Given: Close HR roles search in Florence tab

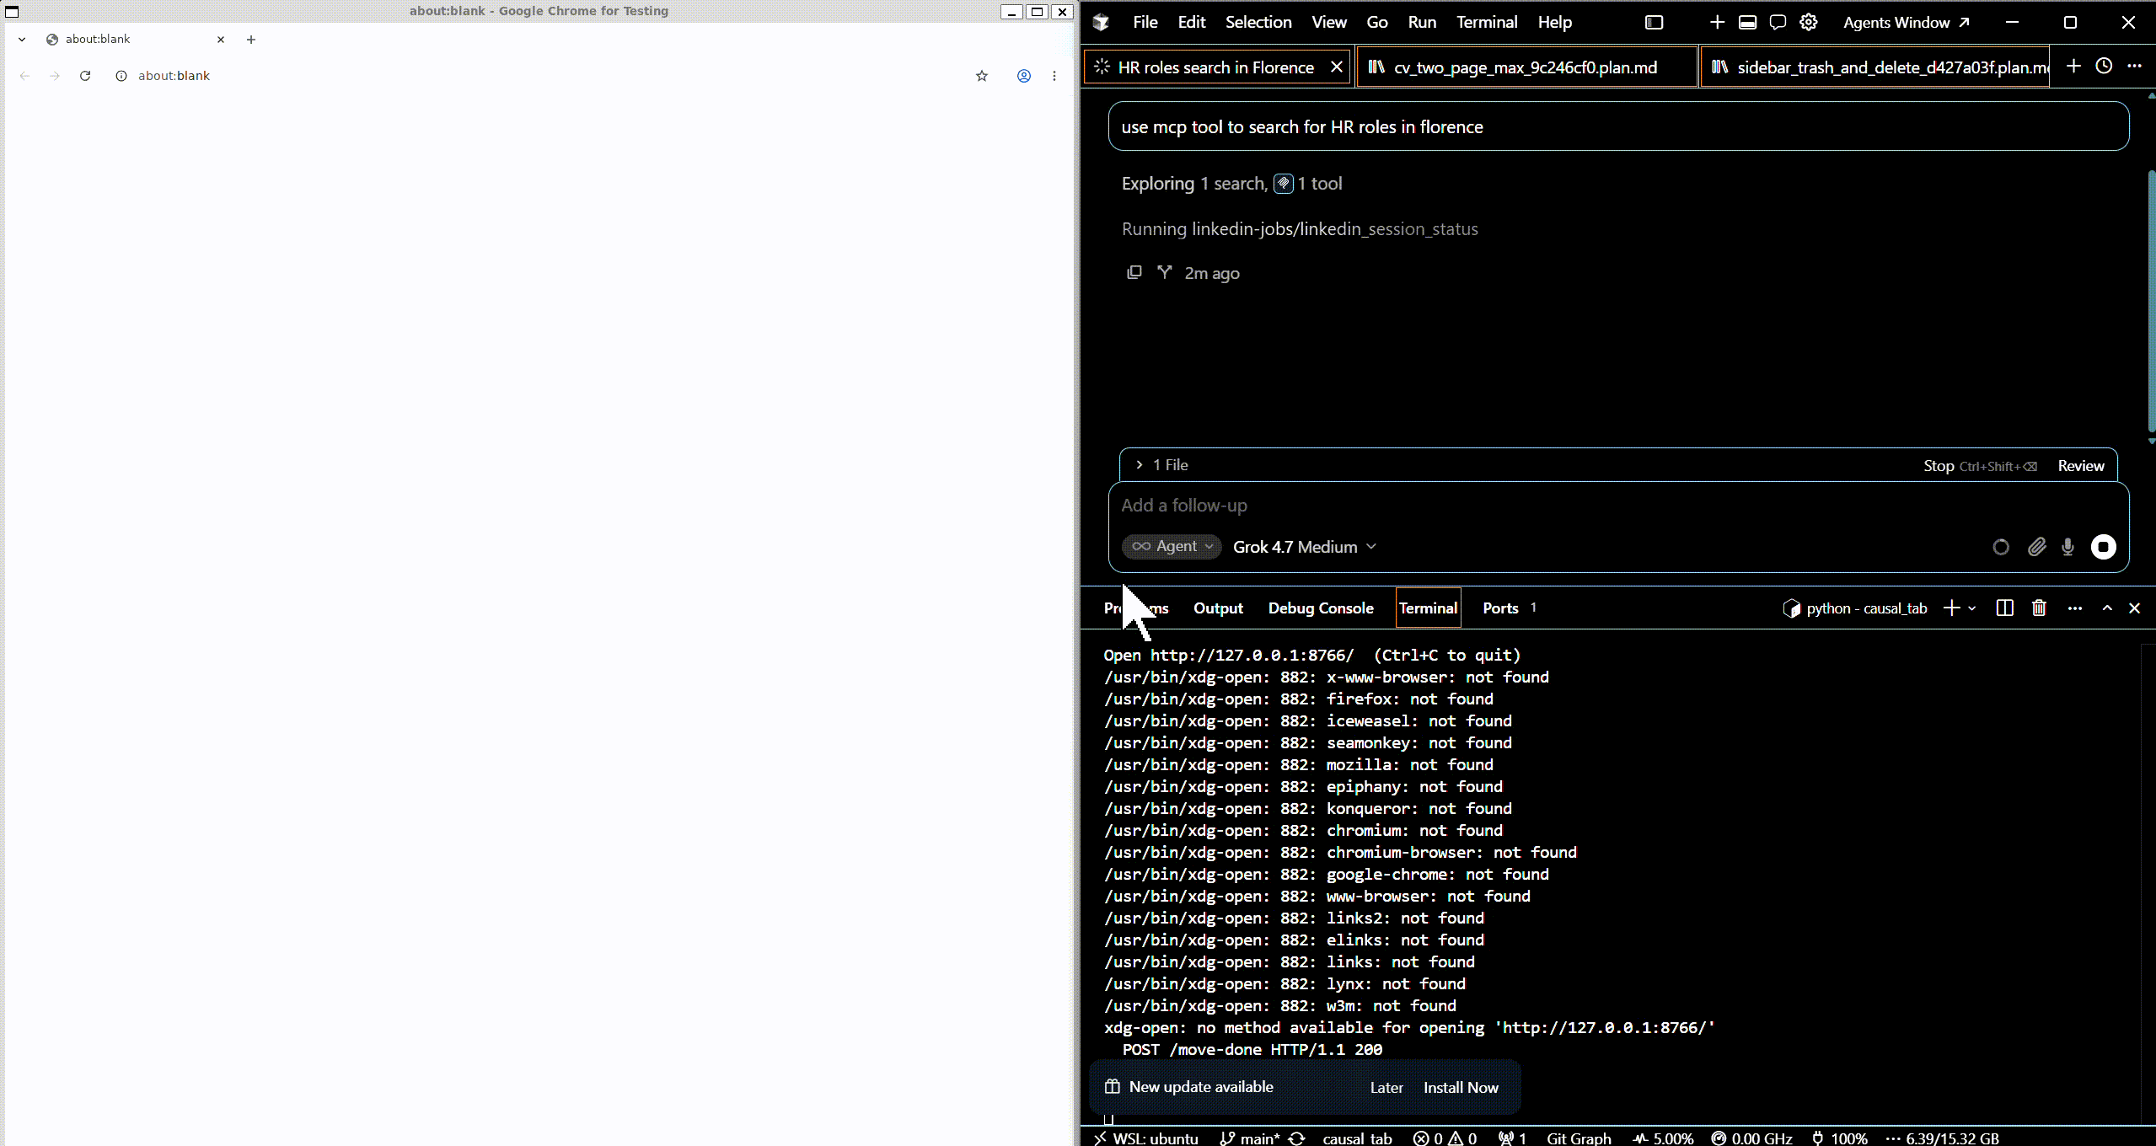Looking at the screenshot, I should [1336, 67].
